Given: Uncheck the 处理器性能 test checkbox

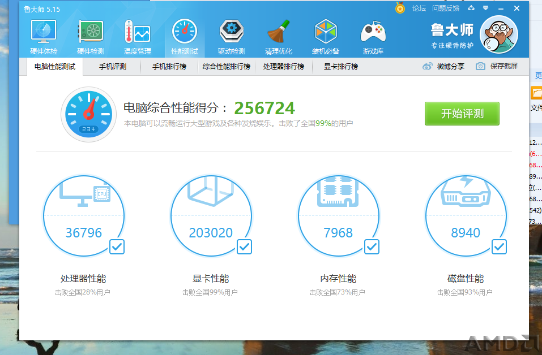Looking at the screenshot, I should 117,246.
